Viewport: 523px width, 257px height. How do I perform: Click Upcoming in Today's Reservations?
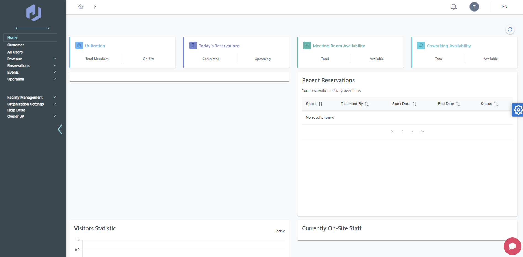click(x=263, y=59)
